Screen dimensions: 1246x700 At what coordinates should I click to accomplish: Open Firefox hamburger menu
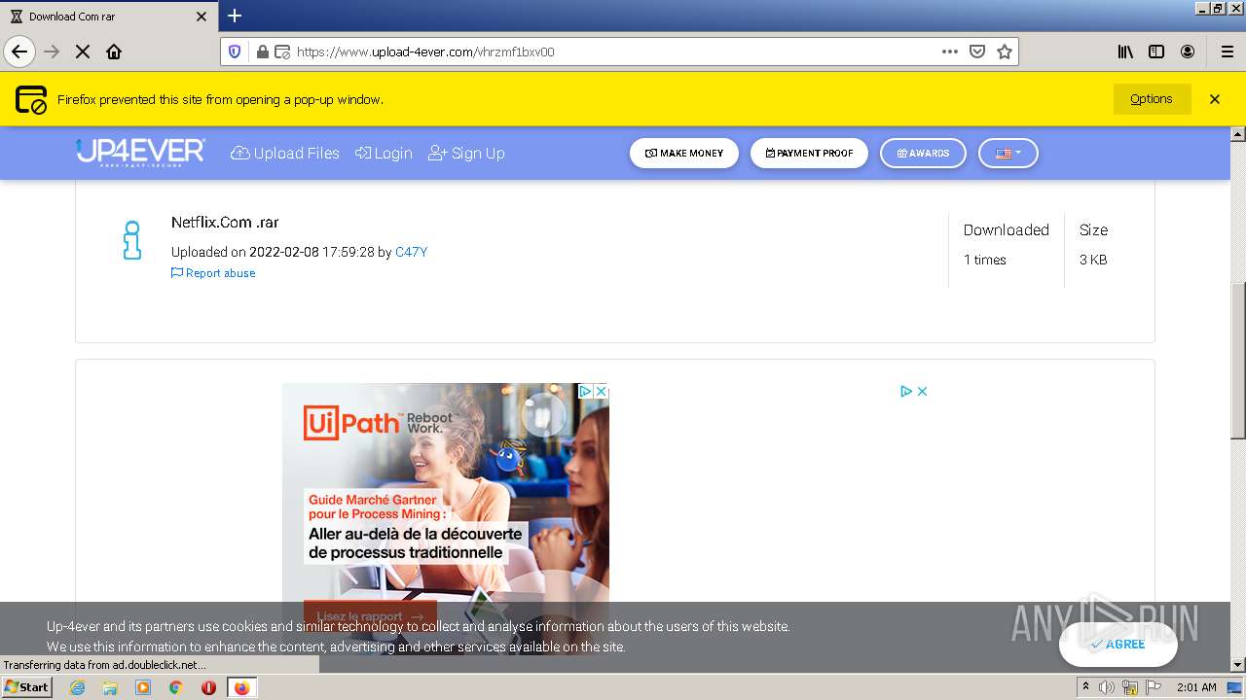click(1227, 52)
